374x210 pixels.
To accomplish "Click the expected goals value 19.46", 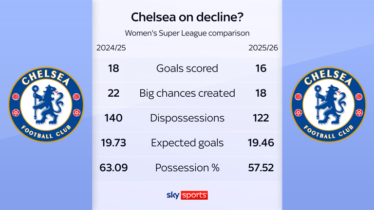I will 261,143.
